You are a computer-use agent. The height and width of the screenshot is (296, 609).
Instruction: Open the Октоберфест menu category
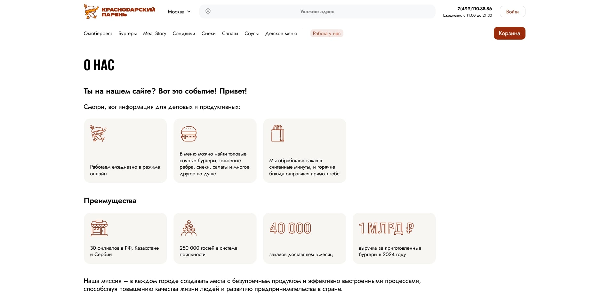(98, 34)
